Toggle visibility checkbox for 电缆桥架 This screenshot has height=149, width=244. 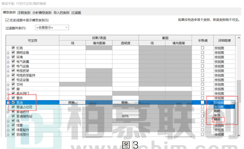13,71
